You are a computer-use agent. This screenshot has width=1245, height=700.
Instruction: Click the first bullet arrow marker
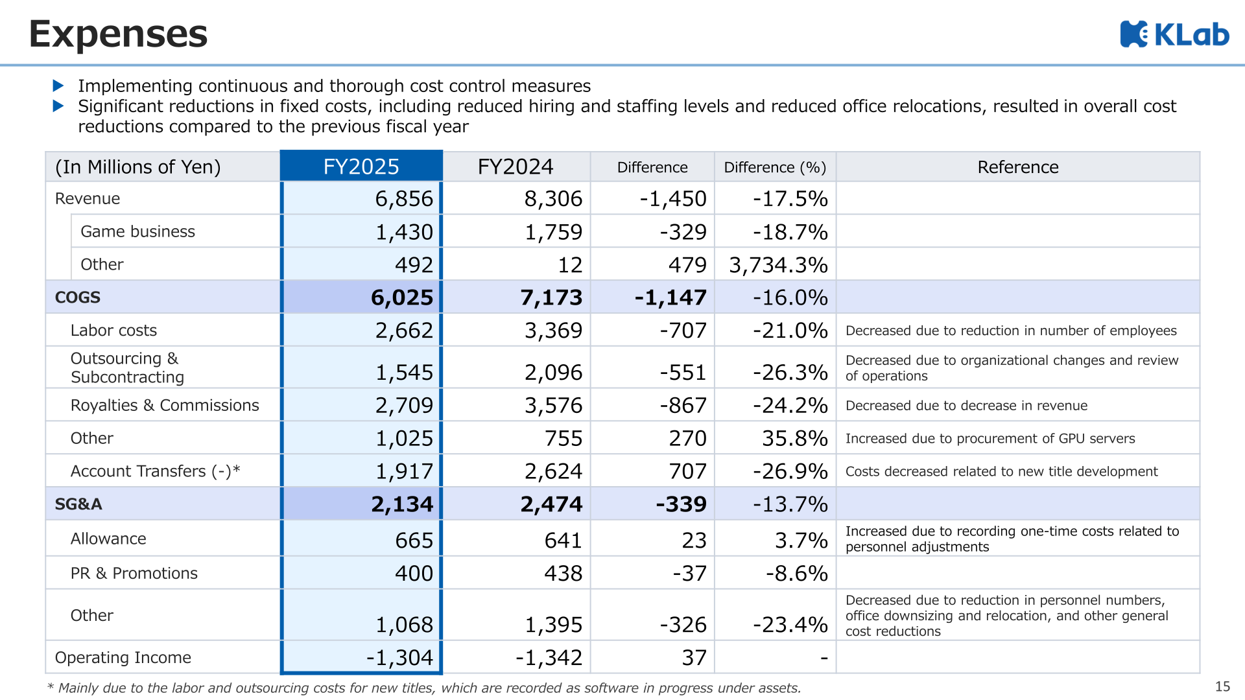point(58,86)
